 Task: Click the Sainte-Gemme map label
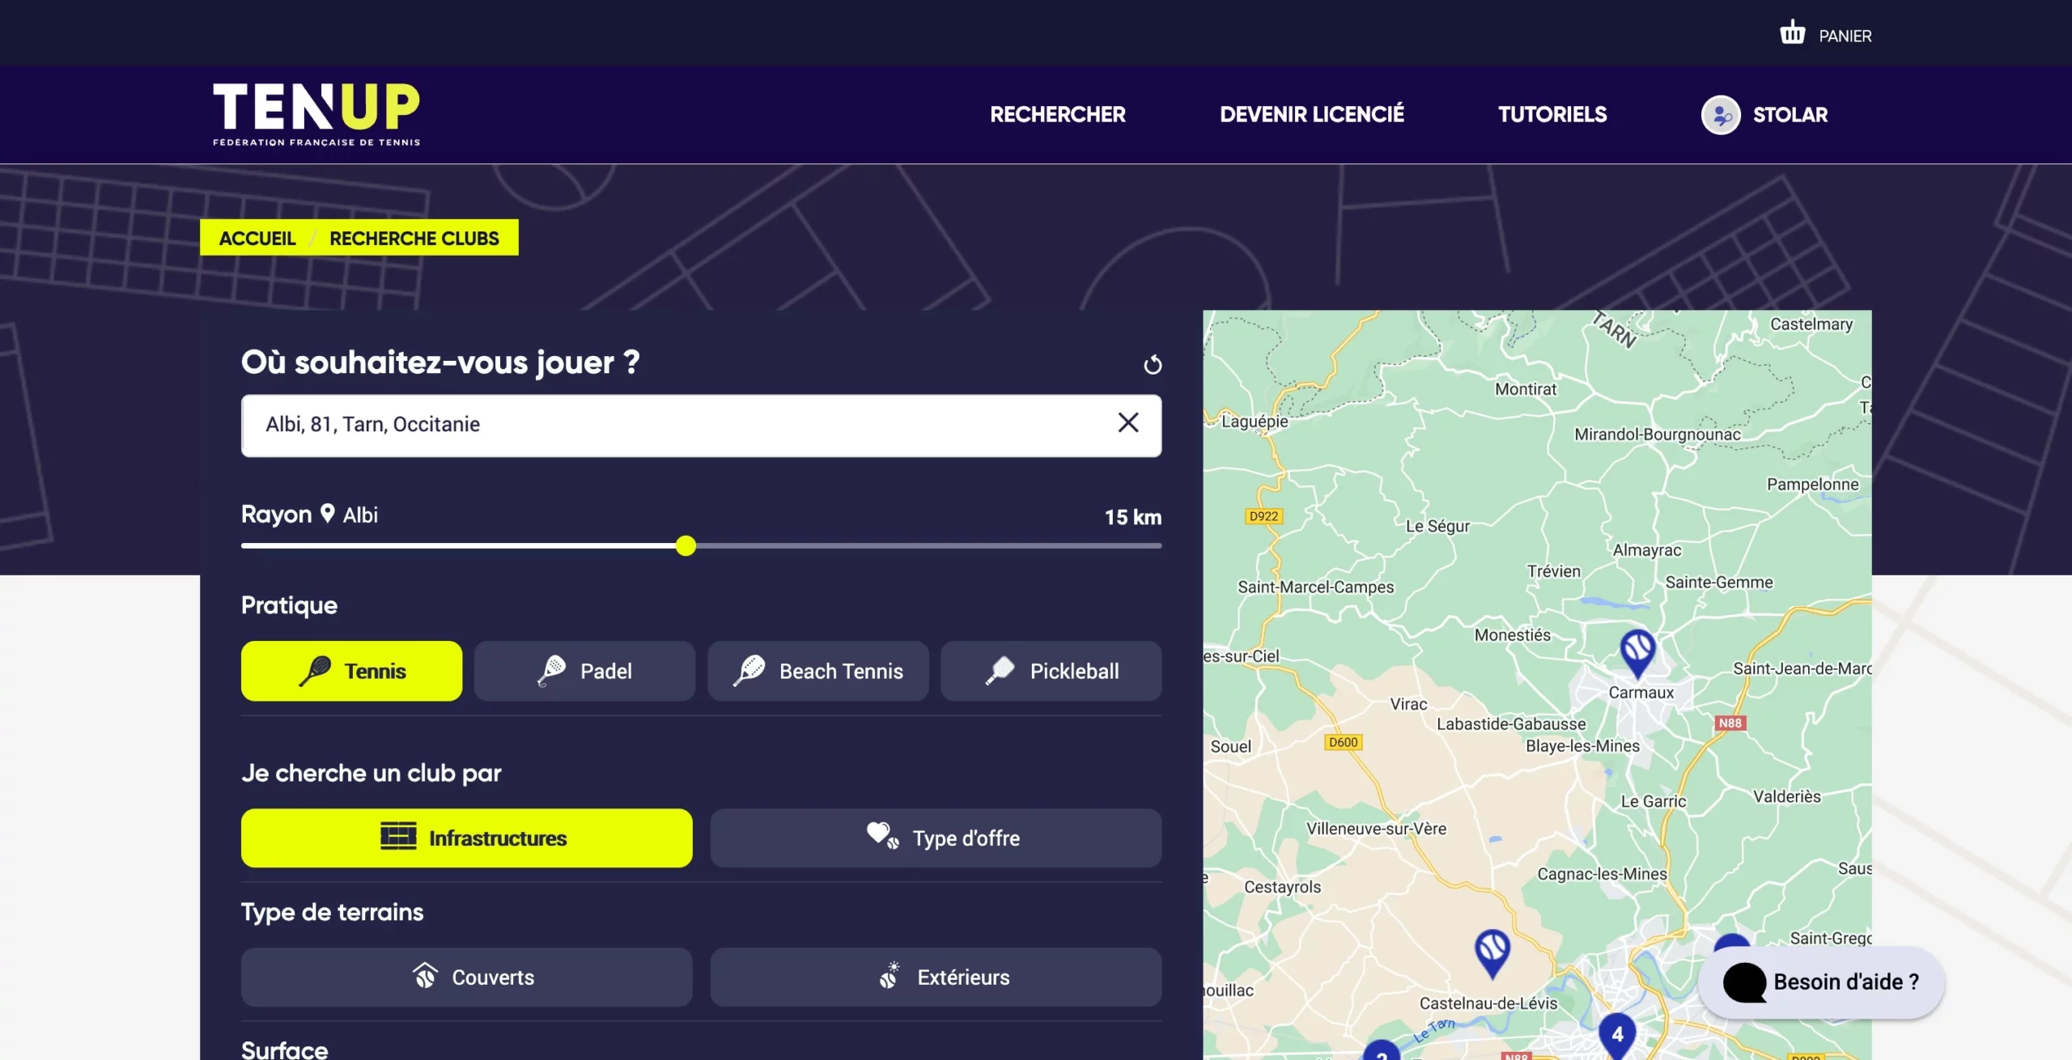tap(1718, 583)
